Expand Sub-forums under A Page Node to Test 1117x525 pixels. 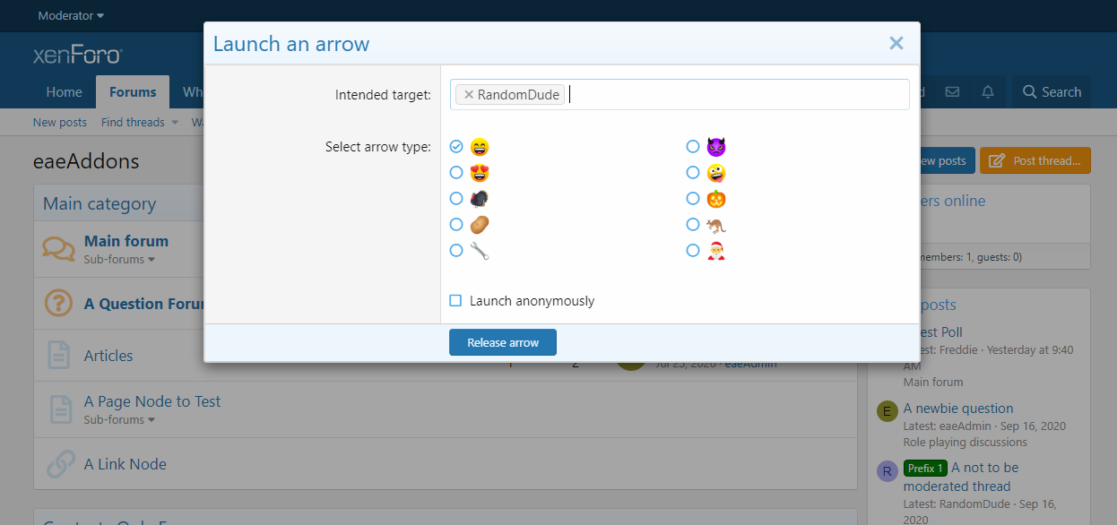pyautogui.click(x=119, y=420)
